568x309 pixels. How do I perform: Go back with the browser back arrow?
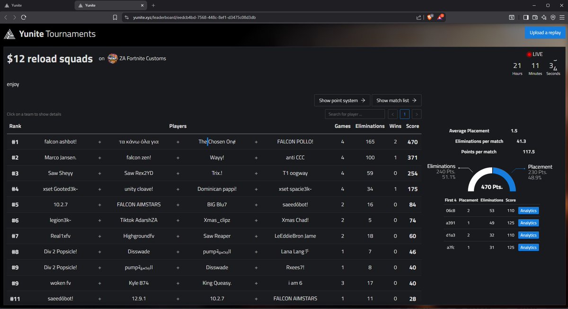point(6,17)
